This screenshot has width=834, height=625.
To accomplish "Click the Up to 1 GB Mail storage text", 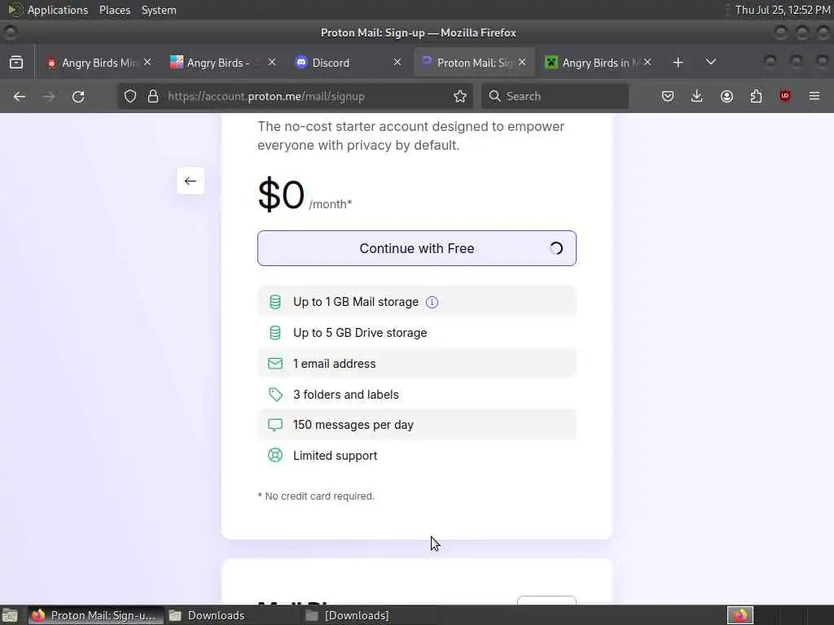I will tap(356, 302).
